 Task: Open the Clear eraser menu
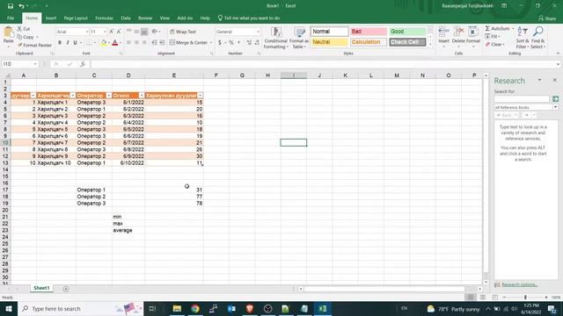[495, 45]
